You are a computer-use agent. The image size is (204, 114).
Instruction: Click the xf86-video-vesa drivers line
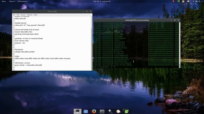(x=42, y=58)
